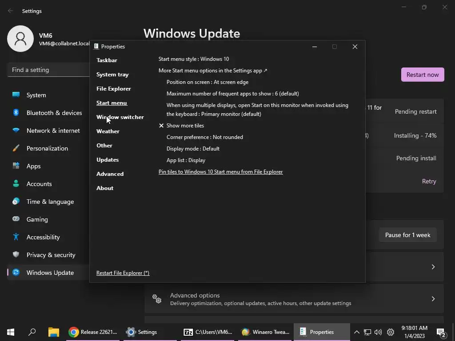The image size is (455, 341).
Task: Open the System tray section in Properties
Action: click(112, 75)
